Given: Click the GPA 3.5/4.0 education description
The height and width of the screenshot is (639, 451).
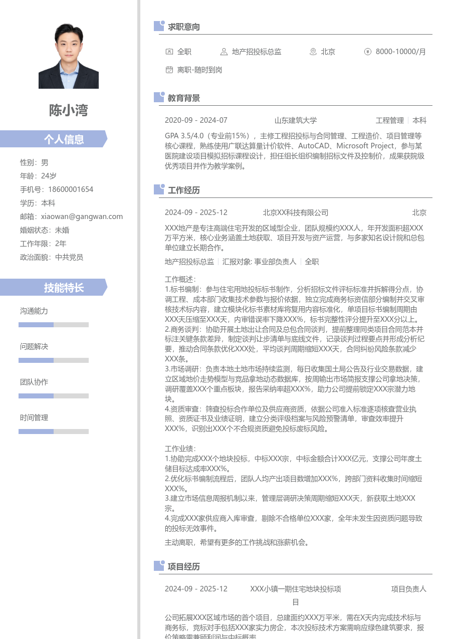Looking at the screenshot, I should pos(295,151).
